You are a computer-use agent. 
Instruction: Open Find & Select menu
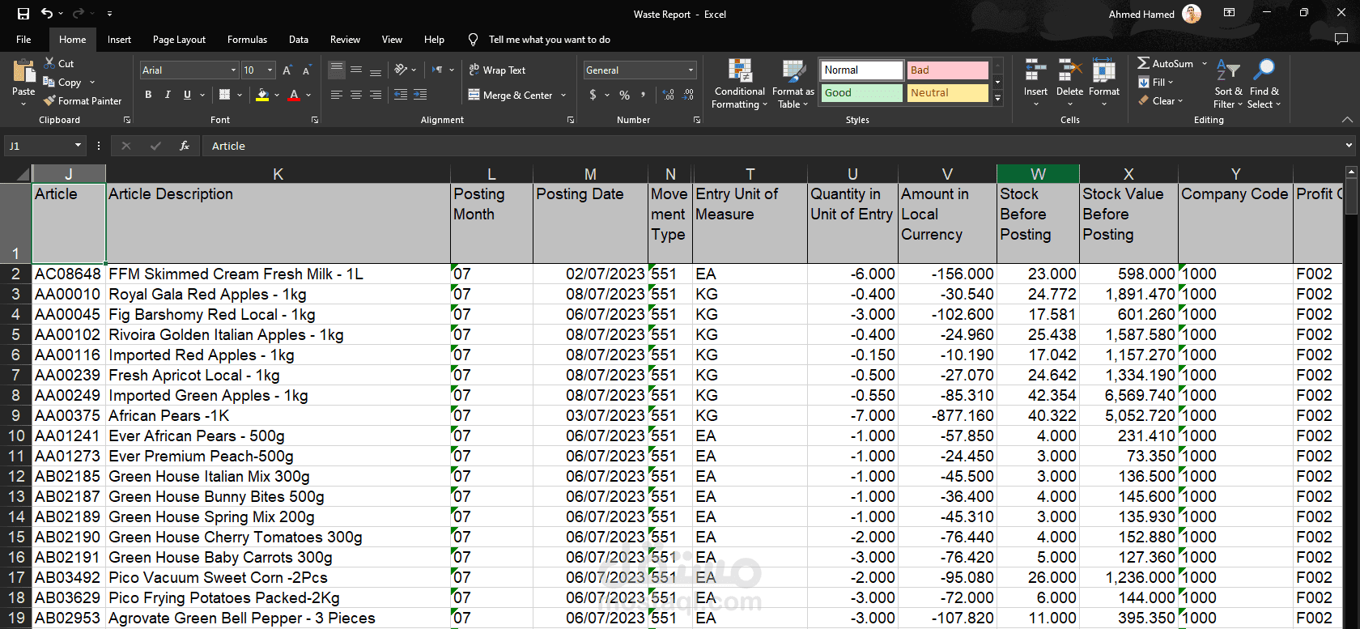[x=1264, y=83]
